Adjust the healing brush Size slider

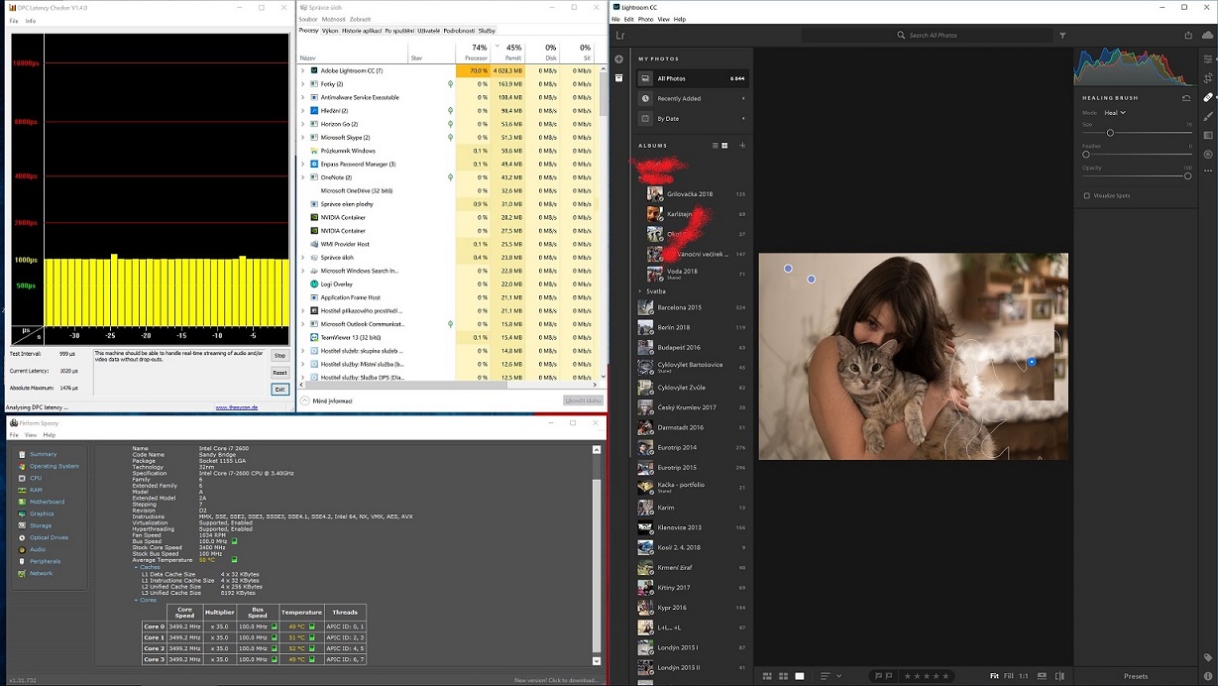tap(1110, 133)
